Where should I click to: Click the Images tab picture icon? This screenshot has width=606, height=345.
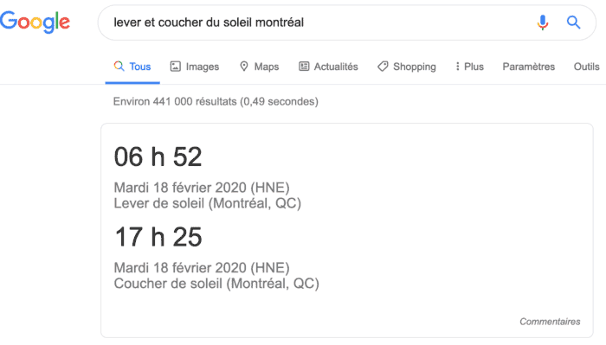tap(175, 67)
